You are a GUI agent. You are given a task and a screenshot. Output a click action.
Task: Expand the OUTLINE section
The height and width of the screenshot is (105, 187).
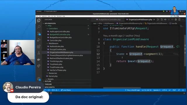[x=48, y=81]
